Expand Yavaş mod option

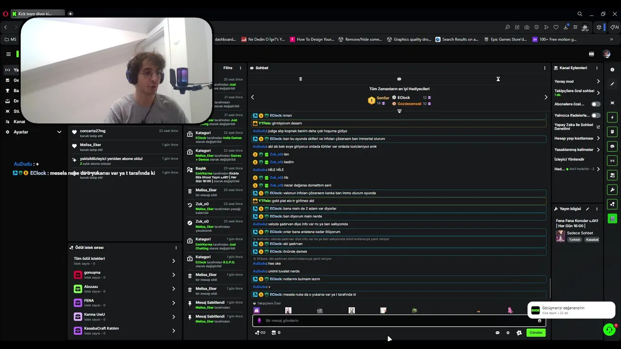[x=577, y=81]
